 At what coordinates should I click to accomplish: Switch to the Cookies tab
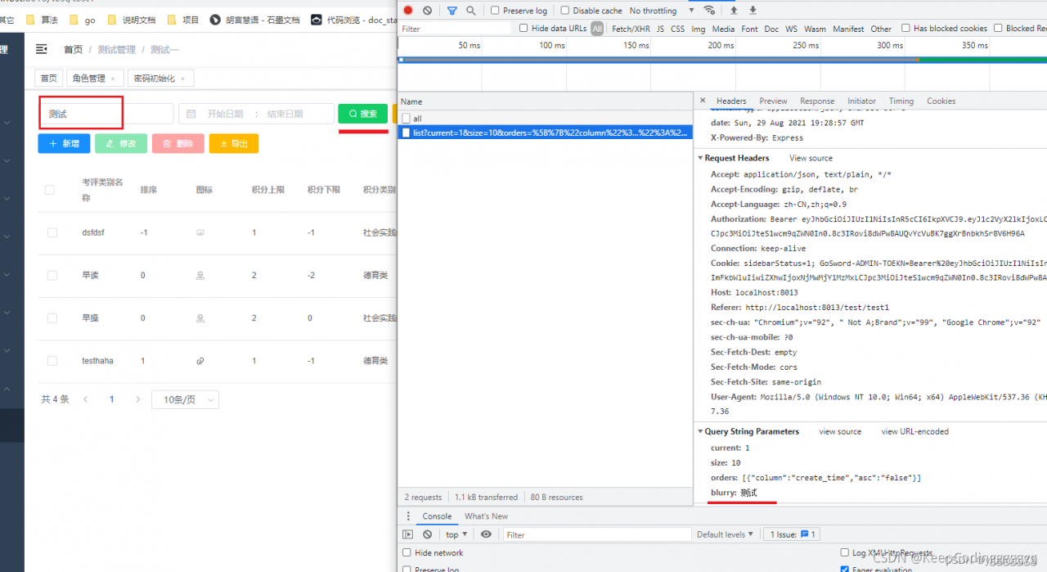pyautogui.click(x=941, y=101)
